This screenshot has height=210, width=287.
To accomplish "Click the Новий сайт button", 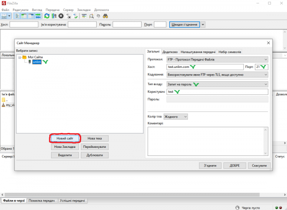I will pos(65,138).
